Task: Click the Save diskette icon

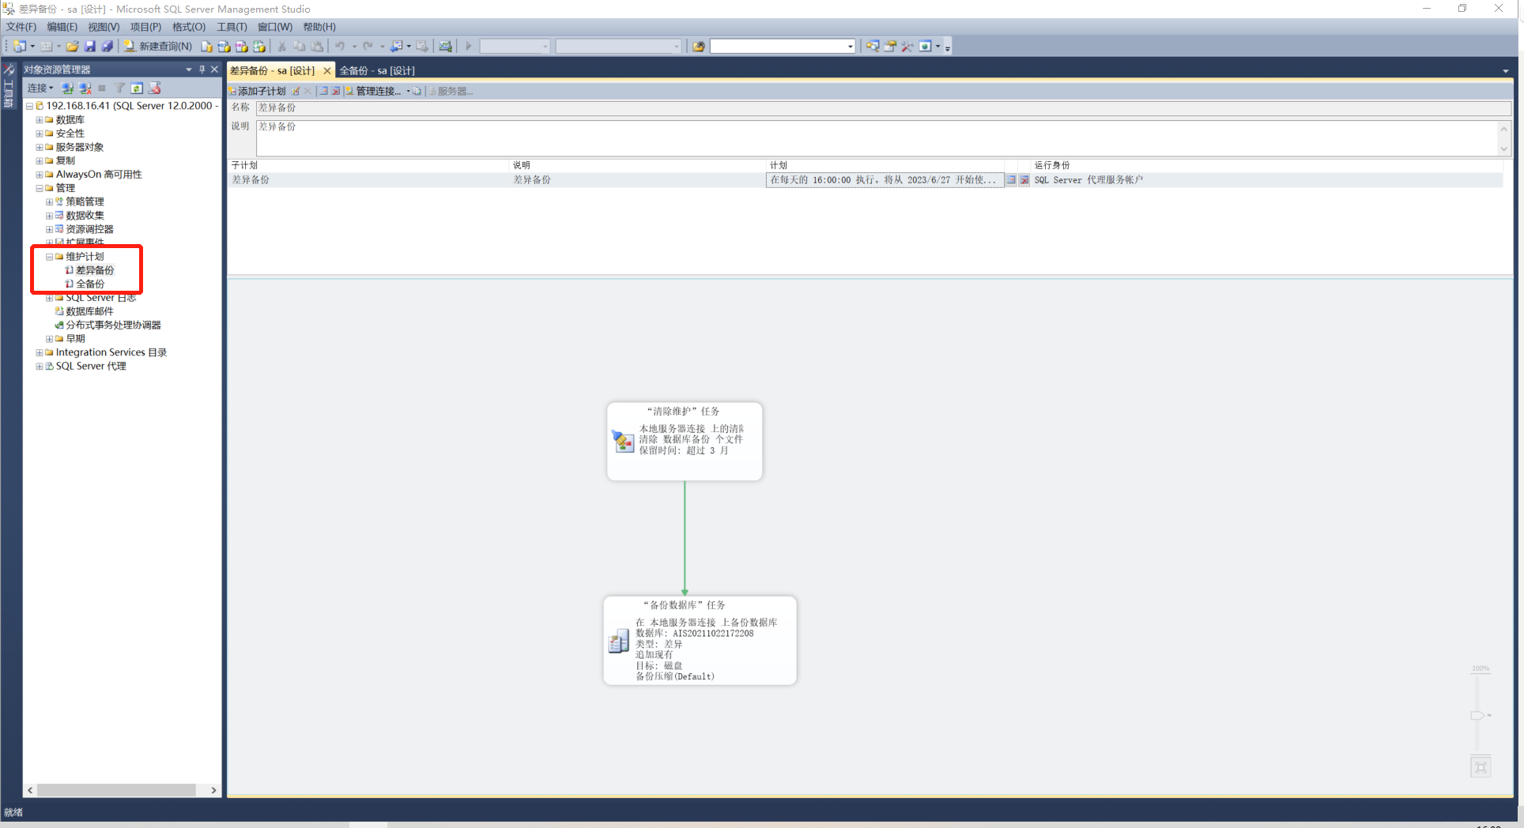Action: pos(90,47)
